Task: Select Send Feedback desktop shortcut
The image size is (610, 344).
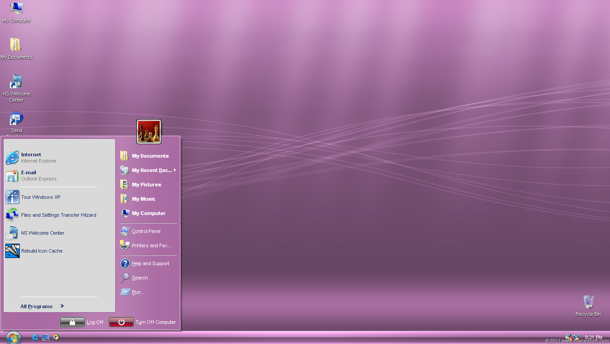Action: point(17,124)
